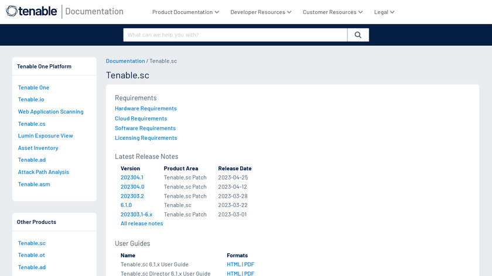Open HTML format of Tenable.sc 6.1.x User Guide
The height and width of the screenshot is (276, 492).
coord(234,264)
